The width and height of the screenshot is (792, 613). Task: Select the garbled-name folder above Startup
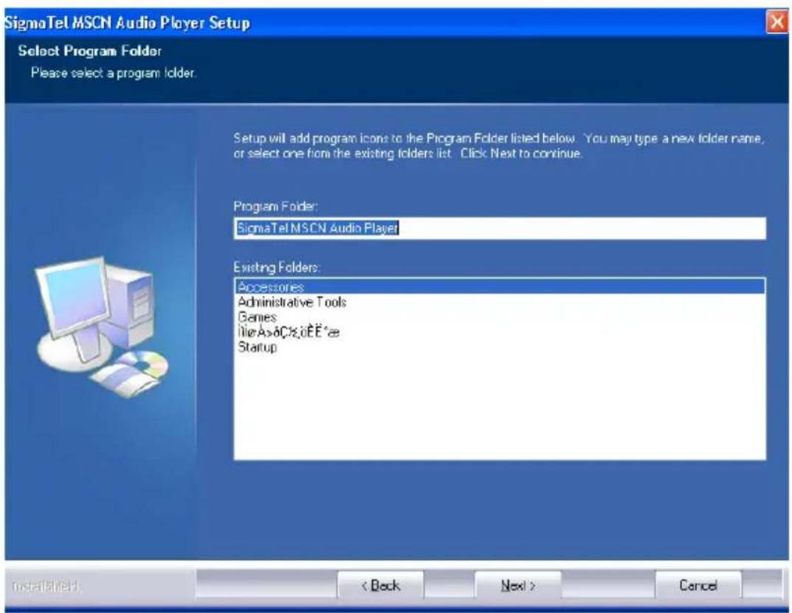(x=500, y=332)
